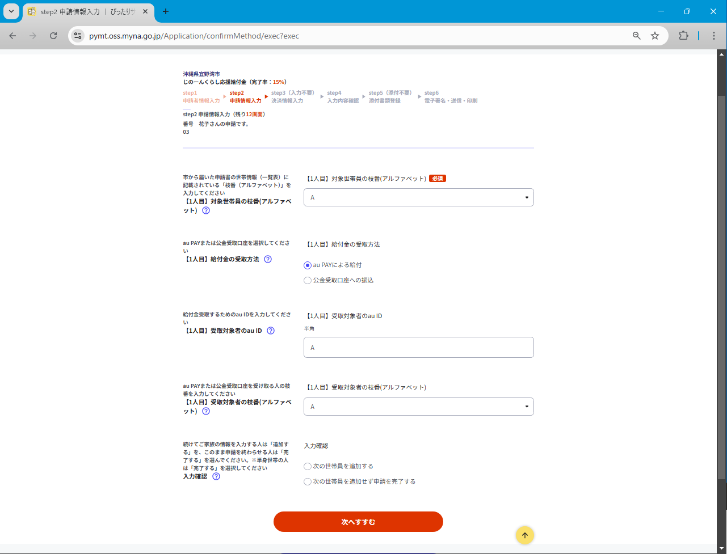
Task: Click help icon beside 受取対象者のau ID
Action: [271, 331]
